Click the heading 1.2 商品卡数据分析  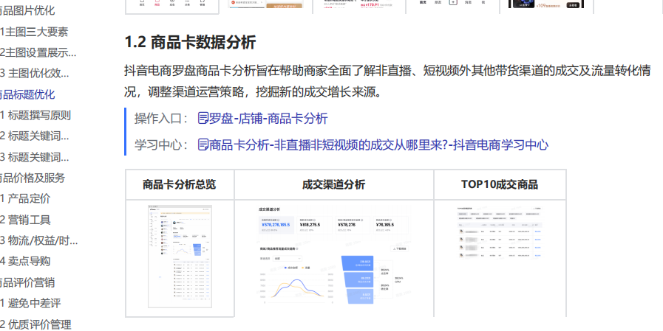[190, 42]
